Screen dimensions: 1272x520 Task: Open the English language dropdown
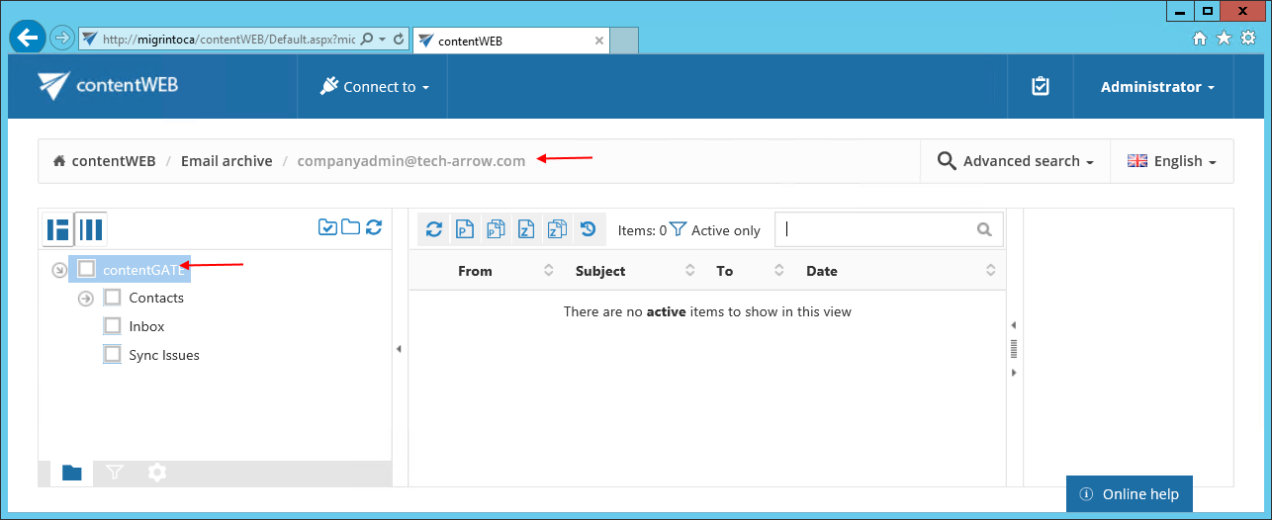pos(1171,161)
